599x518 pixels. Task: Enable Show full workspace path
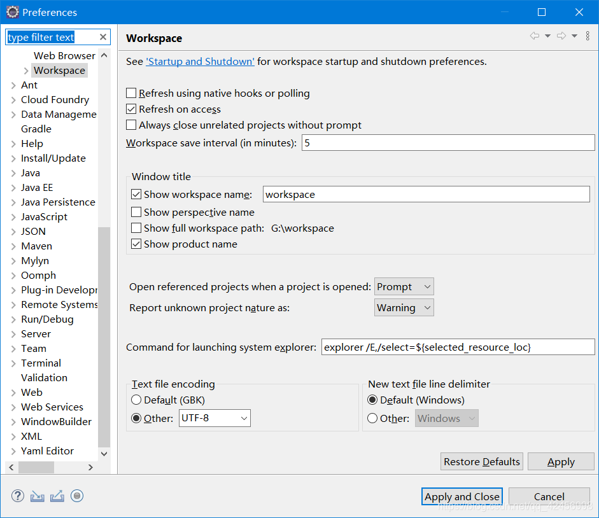(136, 228)
